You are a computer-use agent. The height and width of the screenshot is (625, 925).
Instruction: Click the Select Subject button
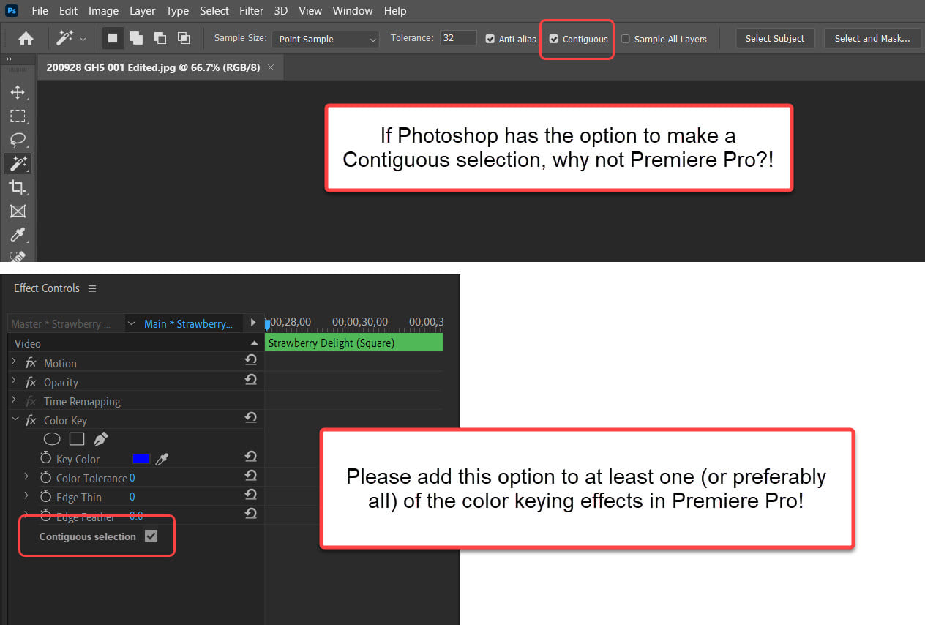pos(774,38)
